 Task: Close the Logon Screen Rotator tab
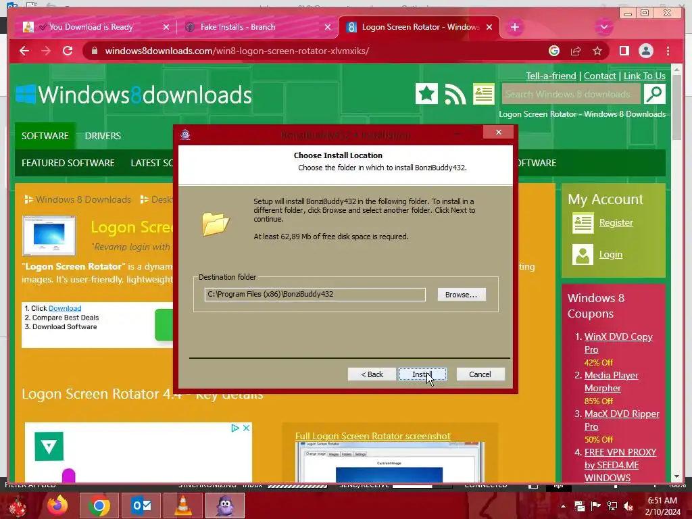(489, 27)
